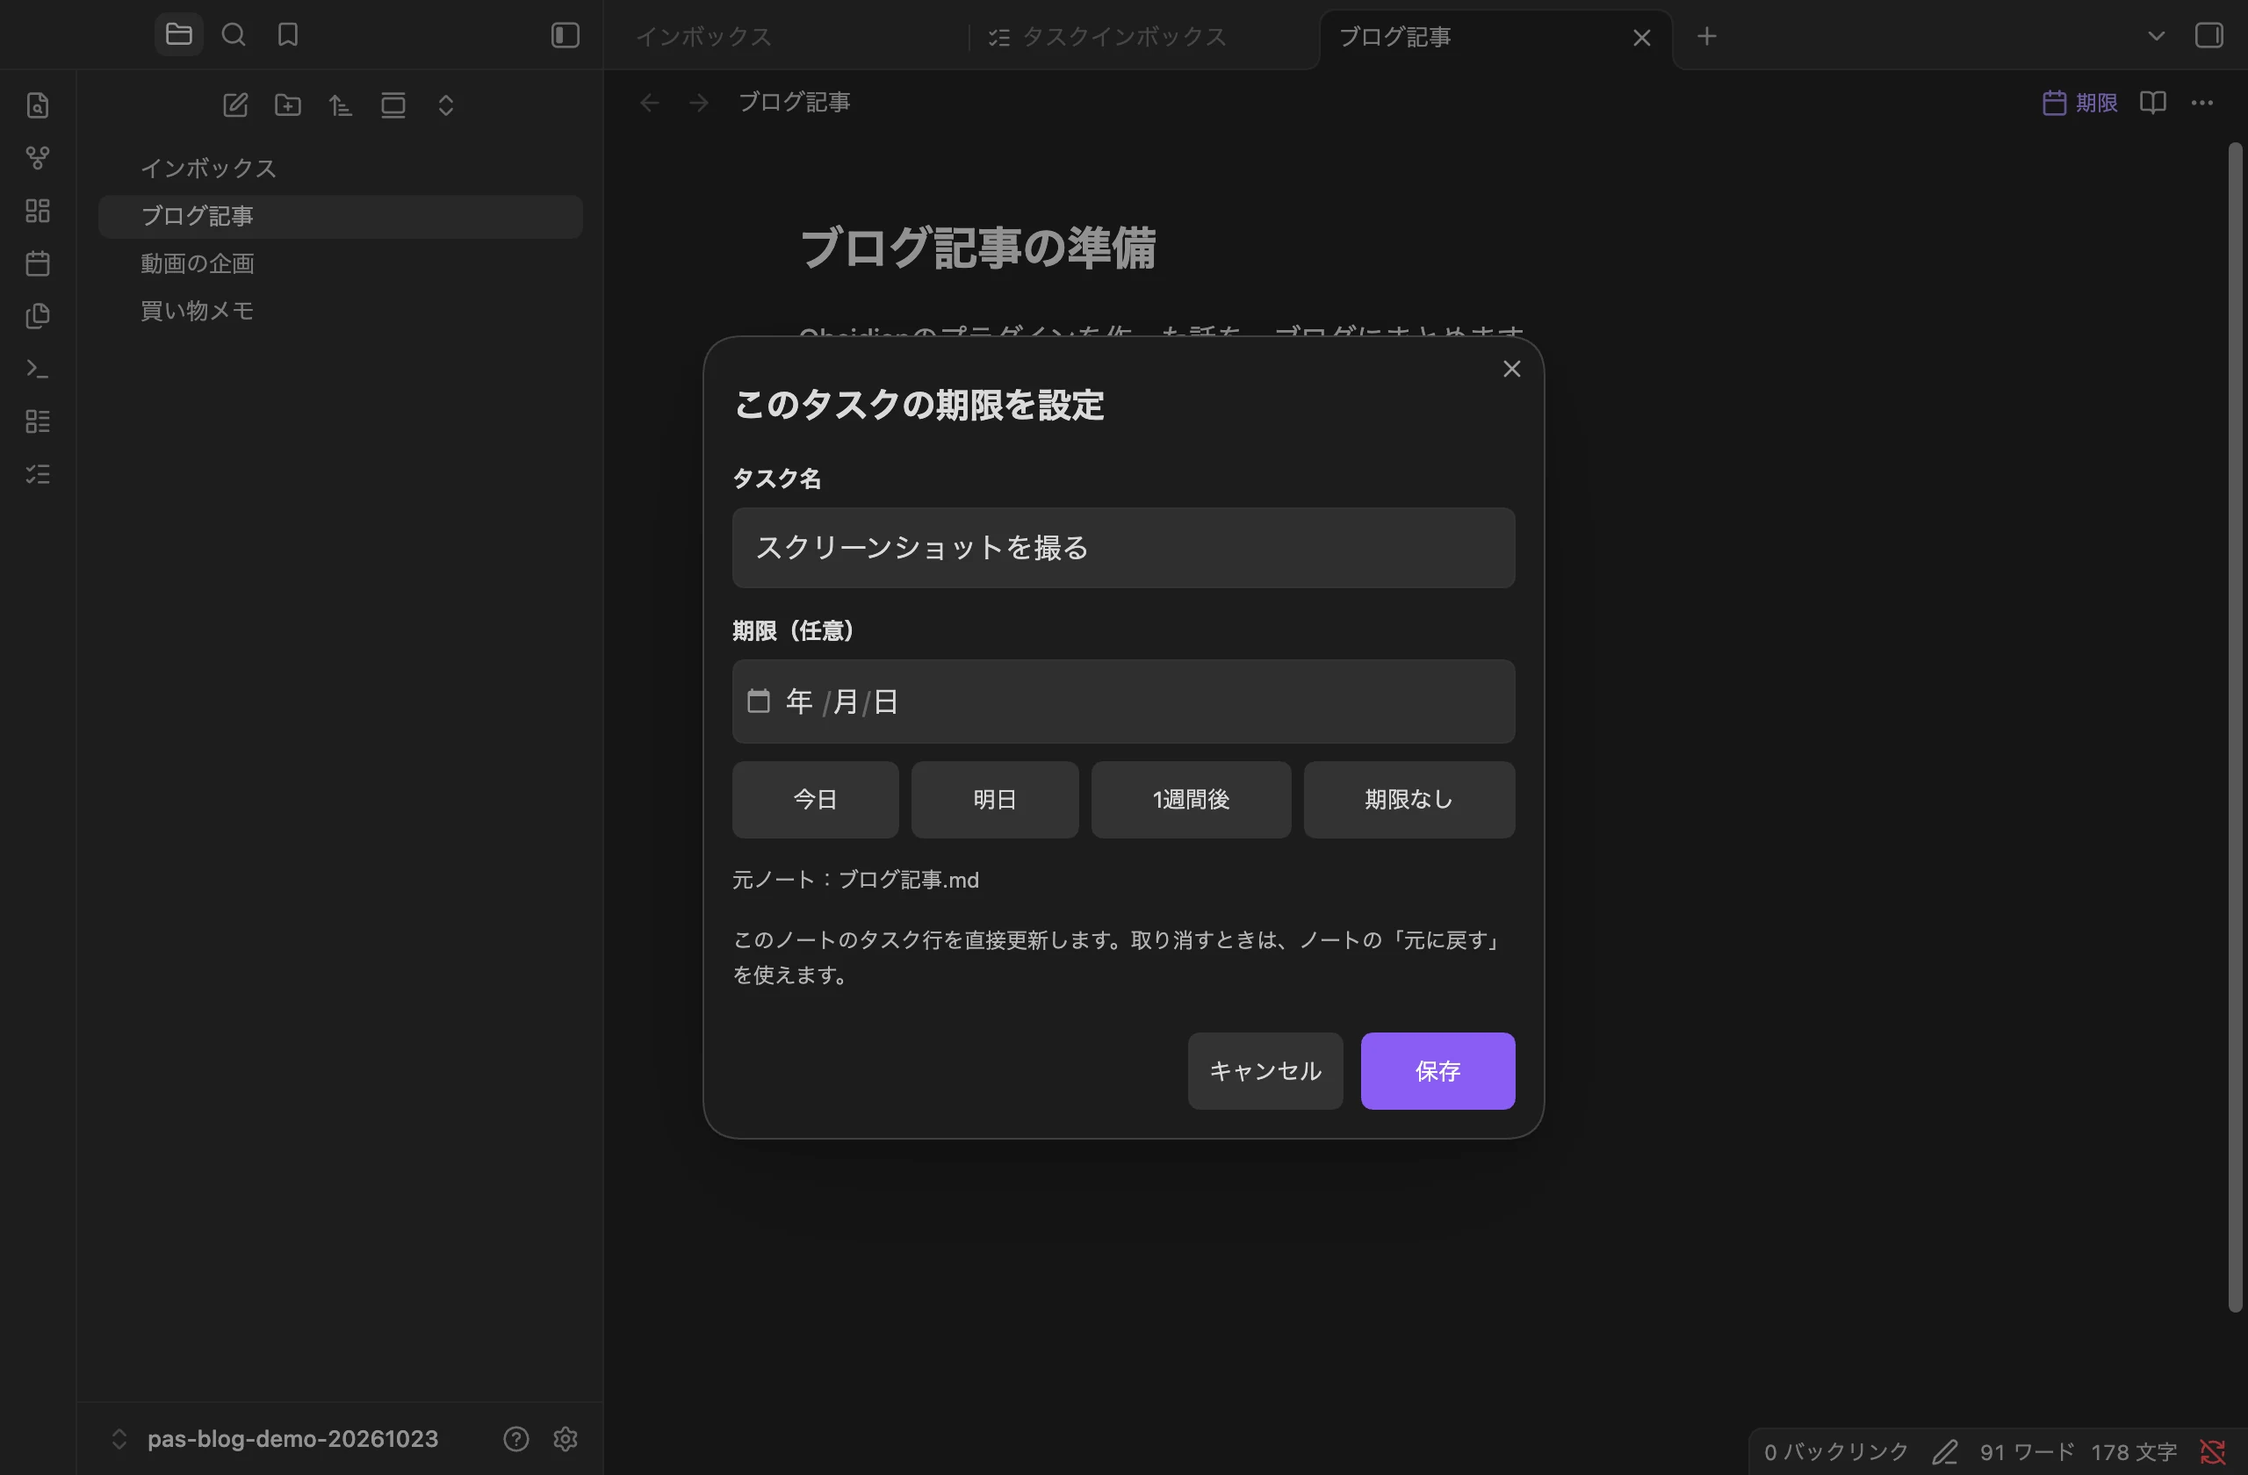
Task: Add a new tab with plus
Action: click(x=1706, y=36)
